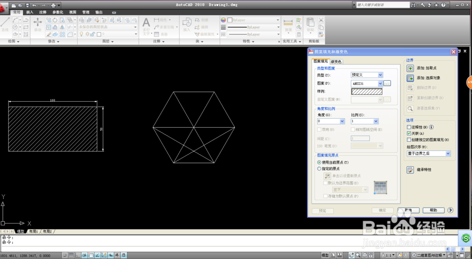
Task: Open the ByLayer color dropdown in properties
Action: pos(253,20)
